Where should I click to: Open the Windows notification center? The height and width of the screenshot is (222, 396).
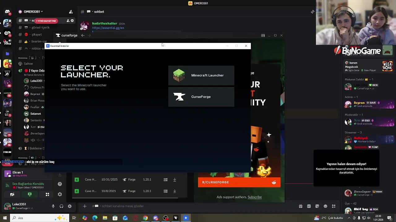click(x=390, y=218)
